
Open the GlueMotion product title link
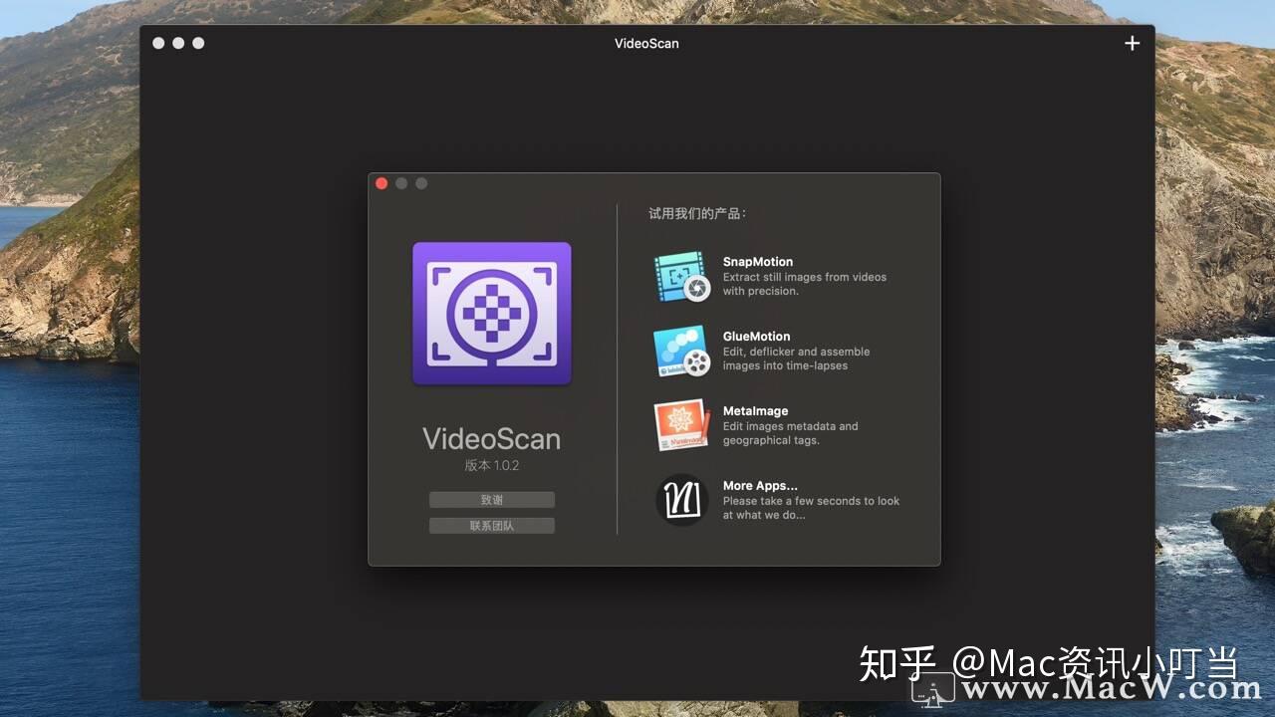pyautogui.click(x=756, y=337)
